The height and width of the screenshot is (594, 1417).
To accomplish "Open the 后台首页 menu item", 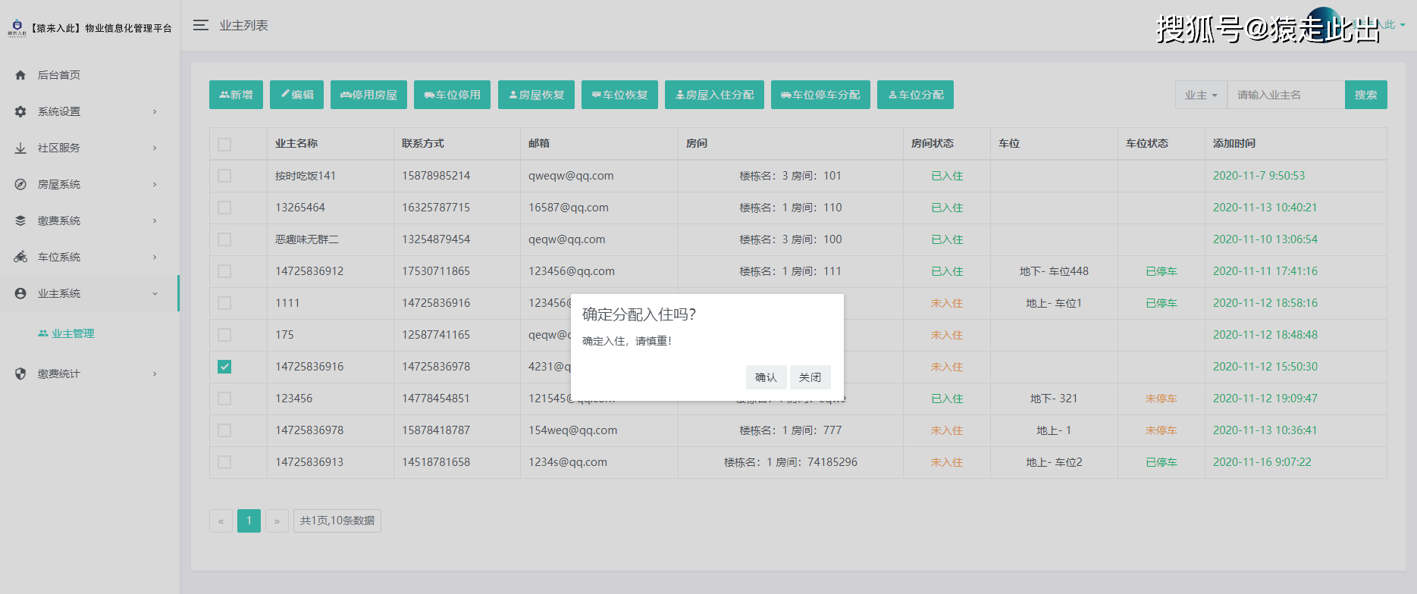I will click(x=89, y=75).
